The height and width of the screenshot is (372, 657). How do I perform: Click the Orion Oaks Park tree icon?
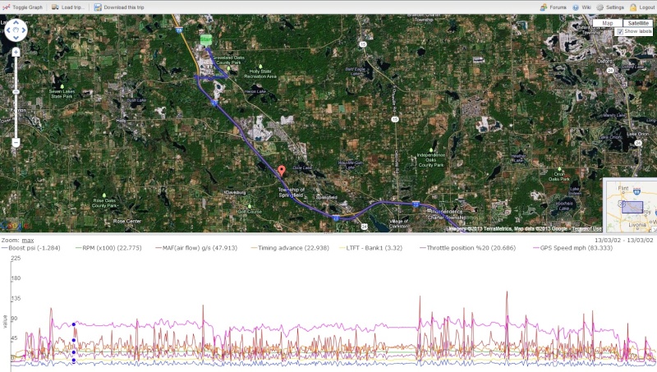click(559, 169)
